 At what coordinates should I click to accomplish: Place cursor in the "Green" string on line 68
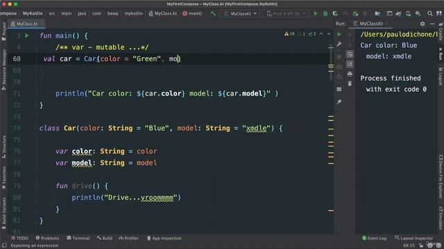[x=146, y=59]
